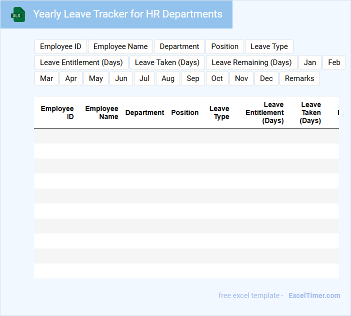Open the ExcelTimer.com link
Screen dimensions: 351x316
(x=314, y=295)
